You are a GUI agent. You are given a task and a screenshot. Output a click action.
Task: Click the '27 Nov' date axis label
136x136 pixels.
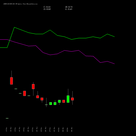pos(50,129)
